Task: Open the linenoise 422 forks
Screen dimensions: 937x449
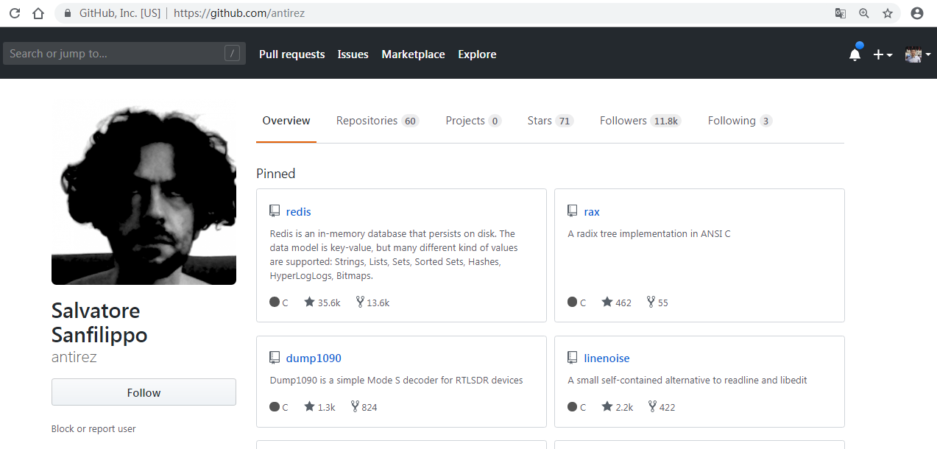Action: (662, 406)
